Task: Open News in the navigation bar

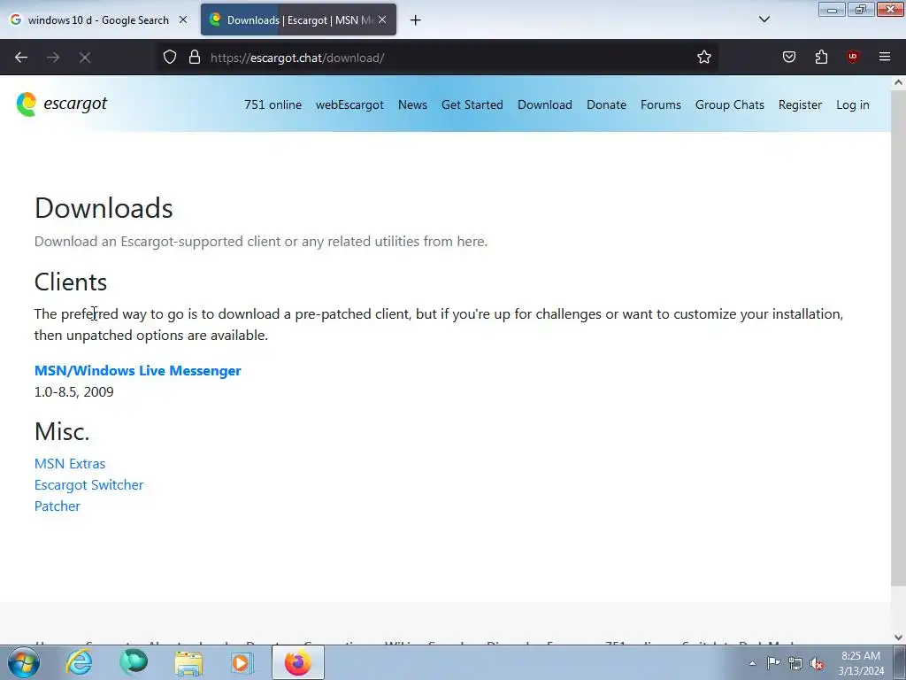Action: point(412,104)
